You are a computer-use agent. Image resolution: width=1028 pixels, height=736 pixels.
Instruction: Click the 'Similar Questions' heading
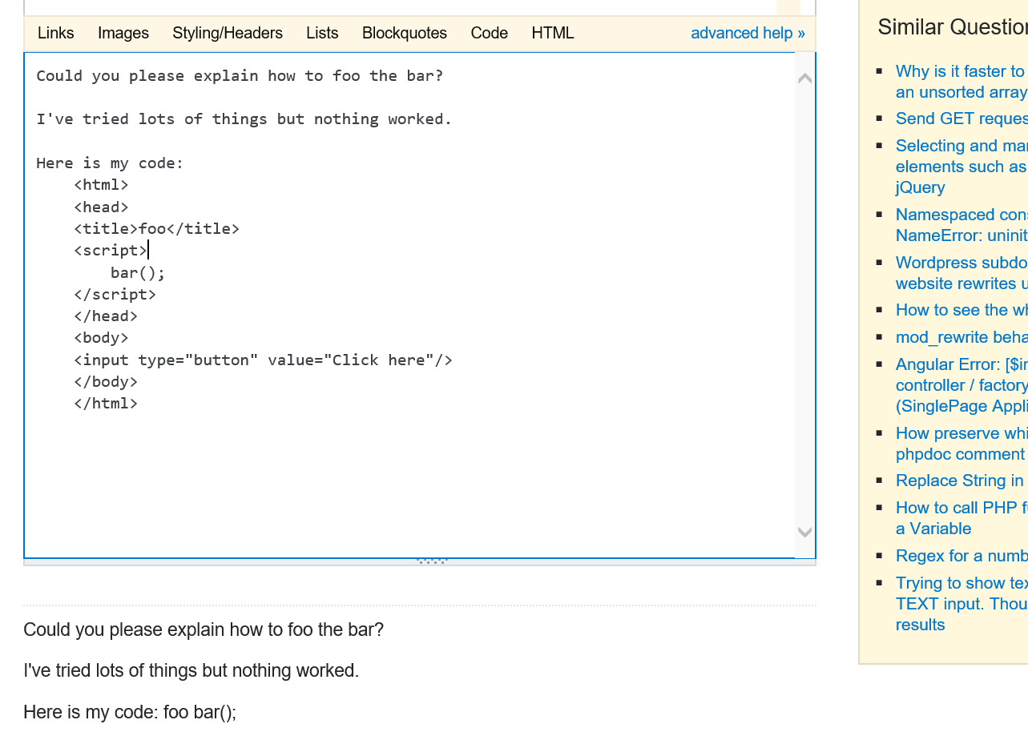point(953,27)
